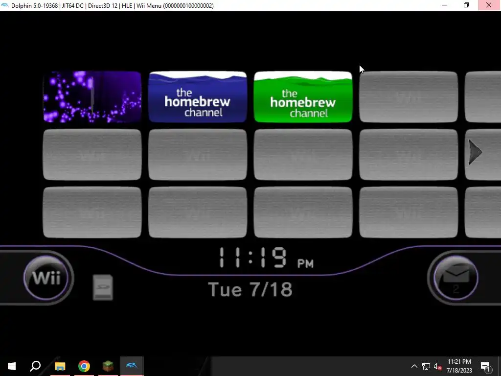This screenshot has width=501, height=376.
Task: Click the Dolphin logo in title bar
Action: (5, 5)
